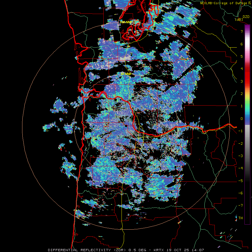Click the 2 value on the color scale
The width and height of the screenshot is (252, 252).
[x=242, y=94]
